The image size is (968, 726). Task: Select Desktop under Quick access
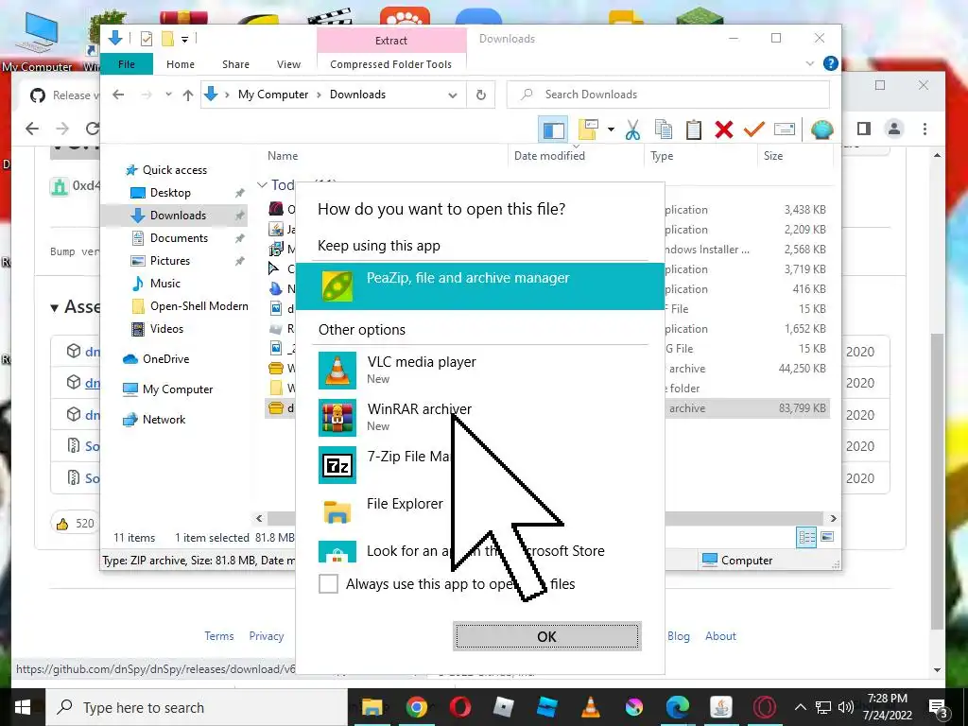click(x=170, y=193)
